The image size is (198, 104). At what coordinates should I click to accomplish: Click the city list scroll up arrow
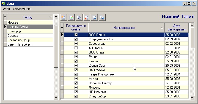click(x=56, y=16)
